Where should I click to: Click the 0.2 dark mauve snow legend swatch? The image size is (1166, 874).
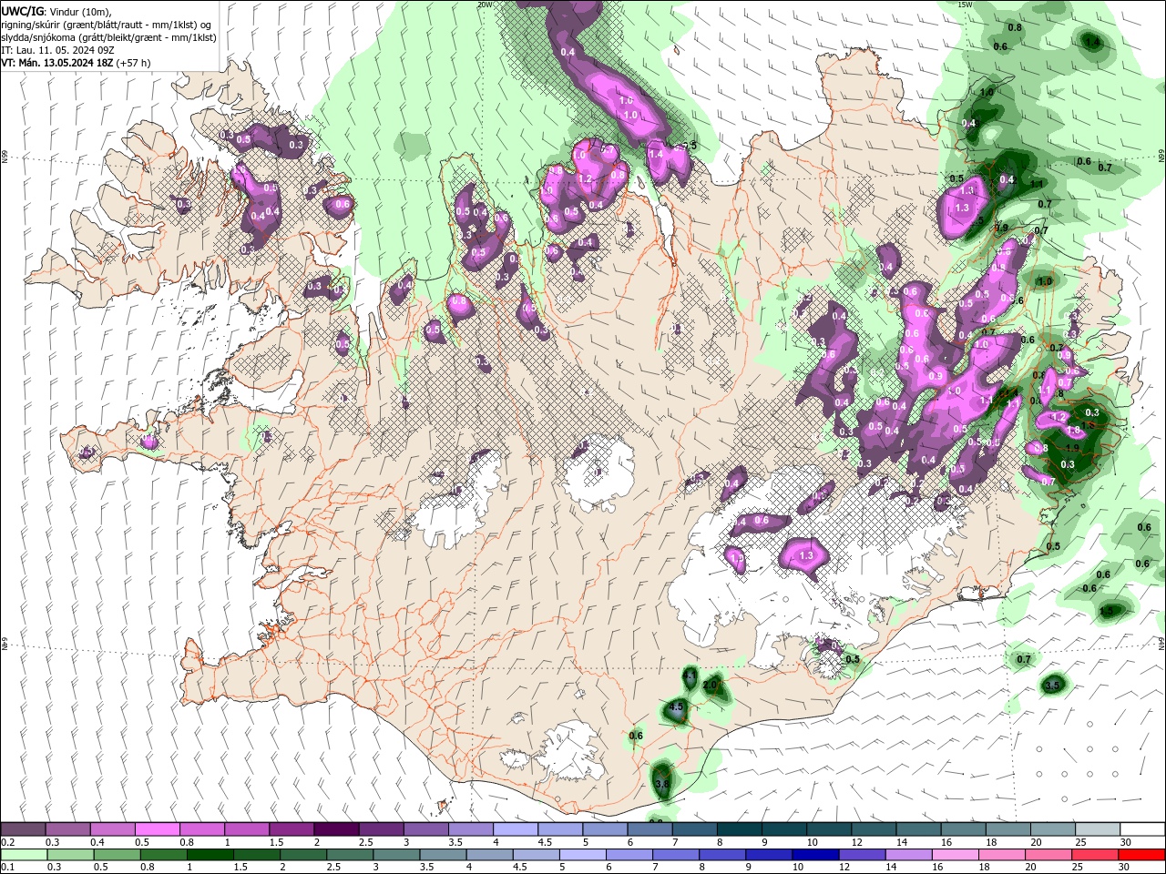click(x=23, y=829)
